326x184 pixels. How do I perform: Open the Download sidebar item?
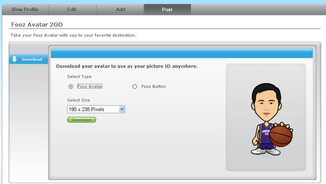29,59
